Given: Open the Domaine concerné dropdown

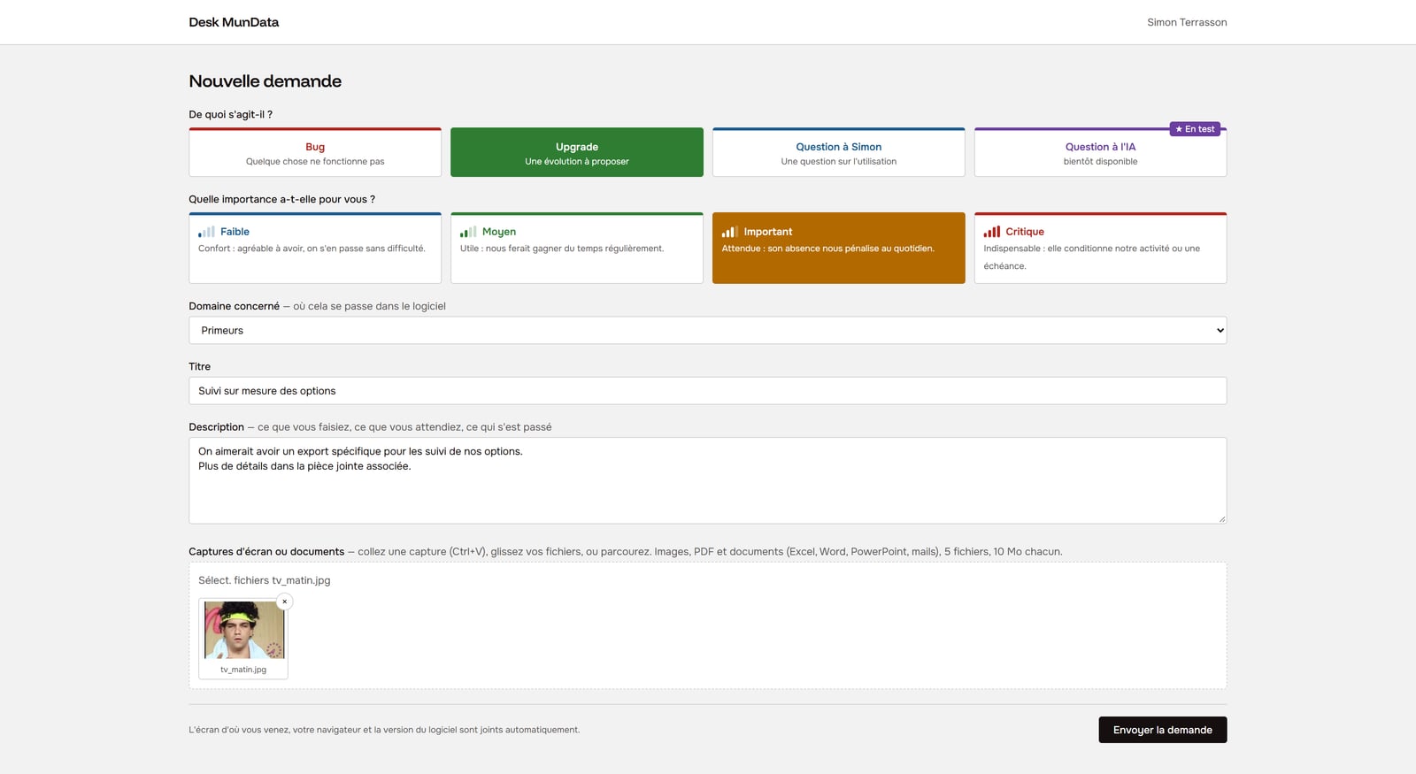Looking at the screenshot, I should [708, 330].
